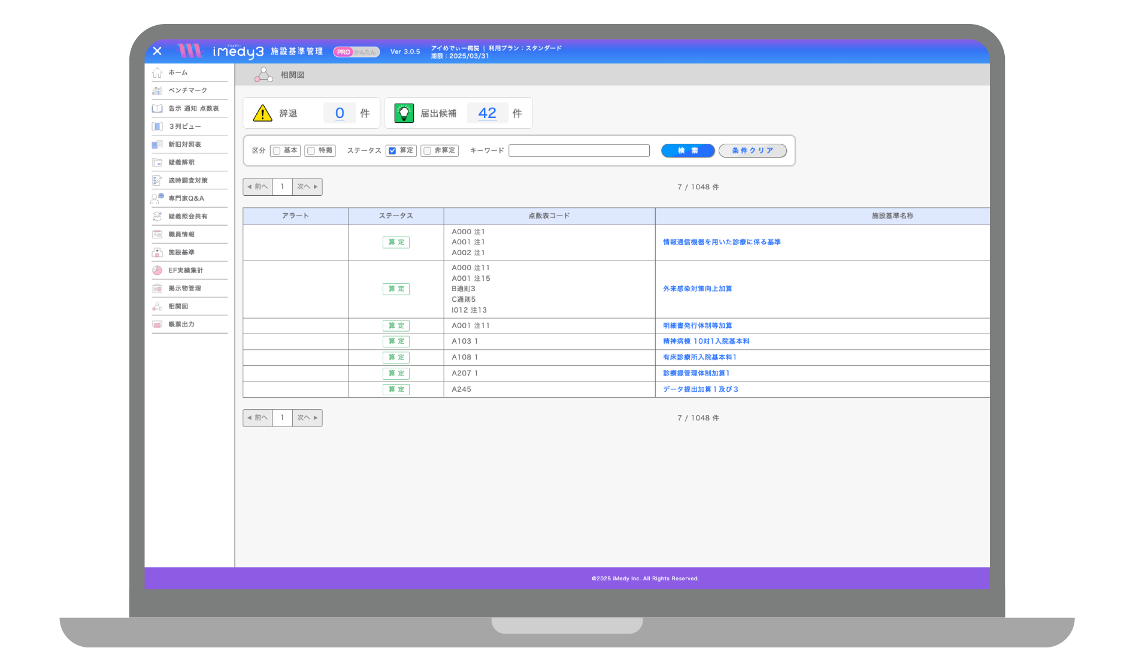Select 疑義解釈 in the sidebar menu
Viewport: 1145px width, 666px height.
[x=181, y=162]
